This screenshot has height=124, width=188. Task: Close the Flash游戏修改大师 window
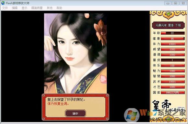pos(183,3)
